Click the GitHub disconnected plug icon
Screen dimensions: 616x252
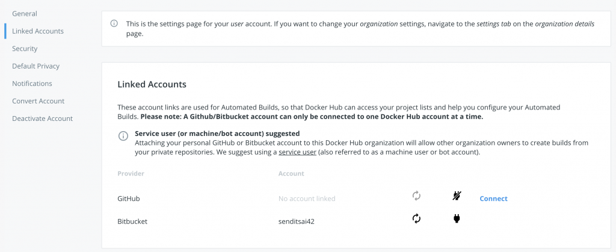pyautogui.click(x=457, y=195)
